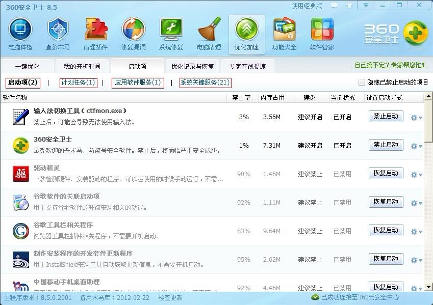
Task: Click 恢复启动 for InstallShield update program
Action: [386, 259]
